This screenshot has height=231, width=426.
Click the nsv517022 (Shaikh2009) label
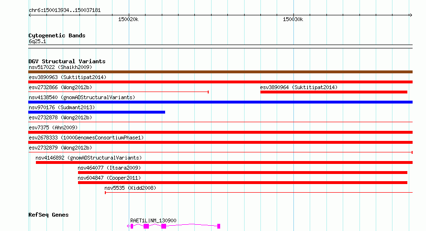point(60,67)
